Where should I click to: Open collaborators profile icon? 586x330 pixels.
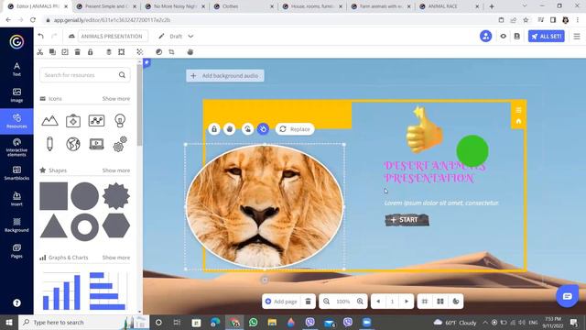click(x=485, y=37)
